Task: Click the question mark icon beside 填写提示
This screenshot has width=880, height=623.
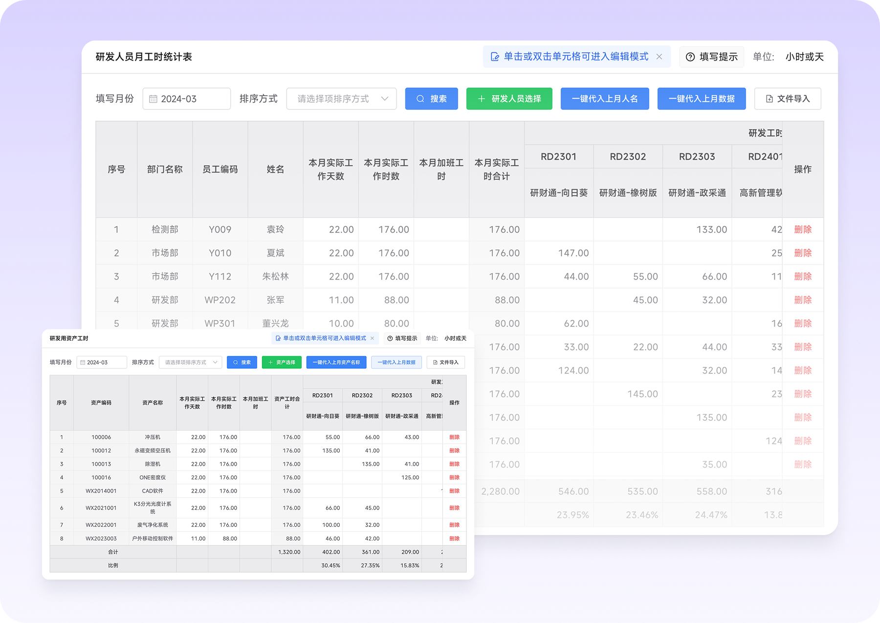Action: pos(690,57)
